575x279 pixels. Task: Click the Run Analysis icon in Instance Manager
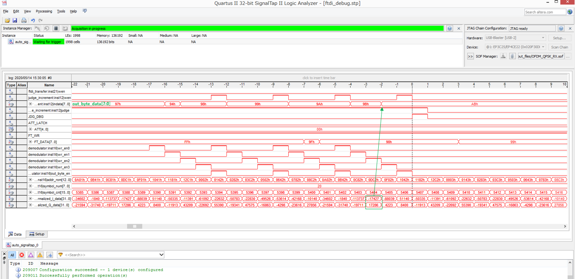(38, 28)
